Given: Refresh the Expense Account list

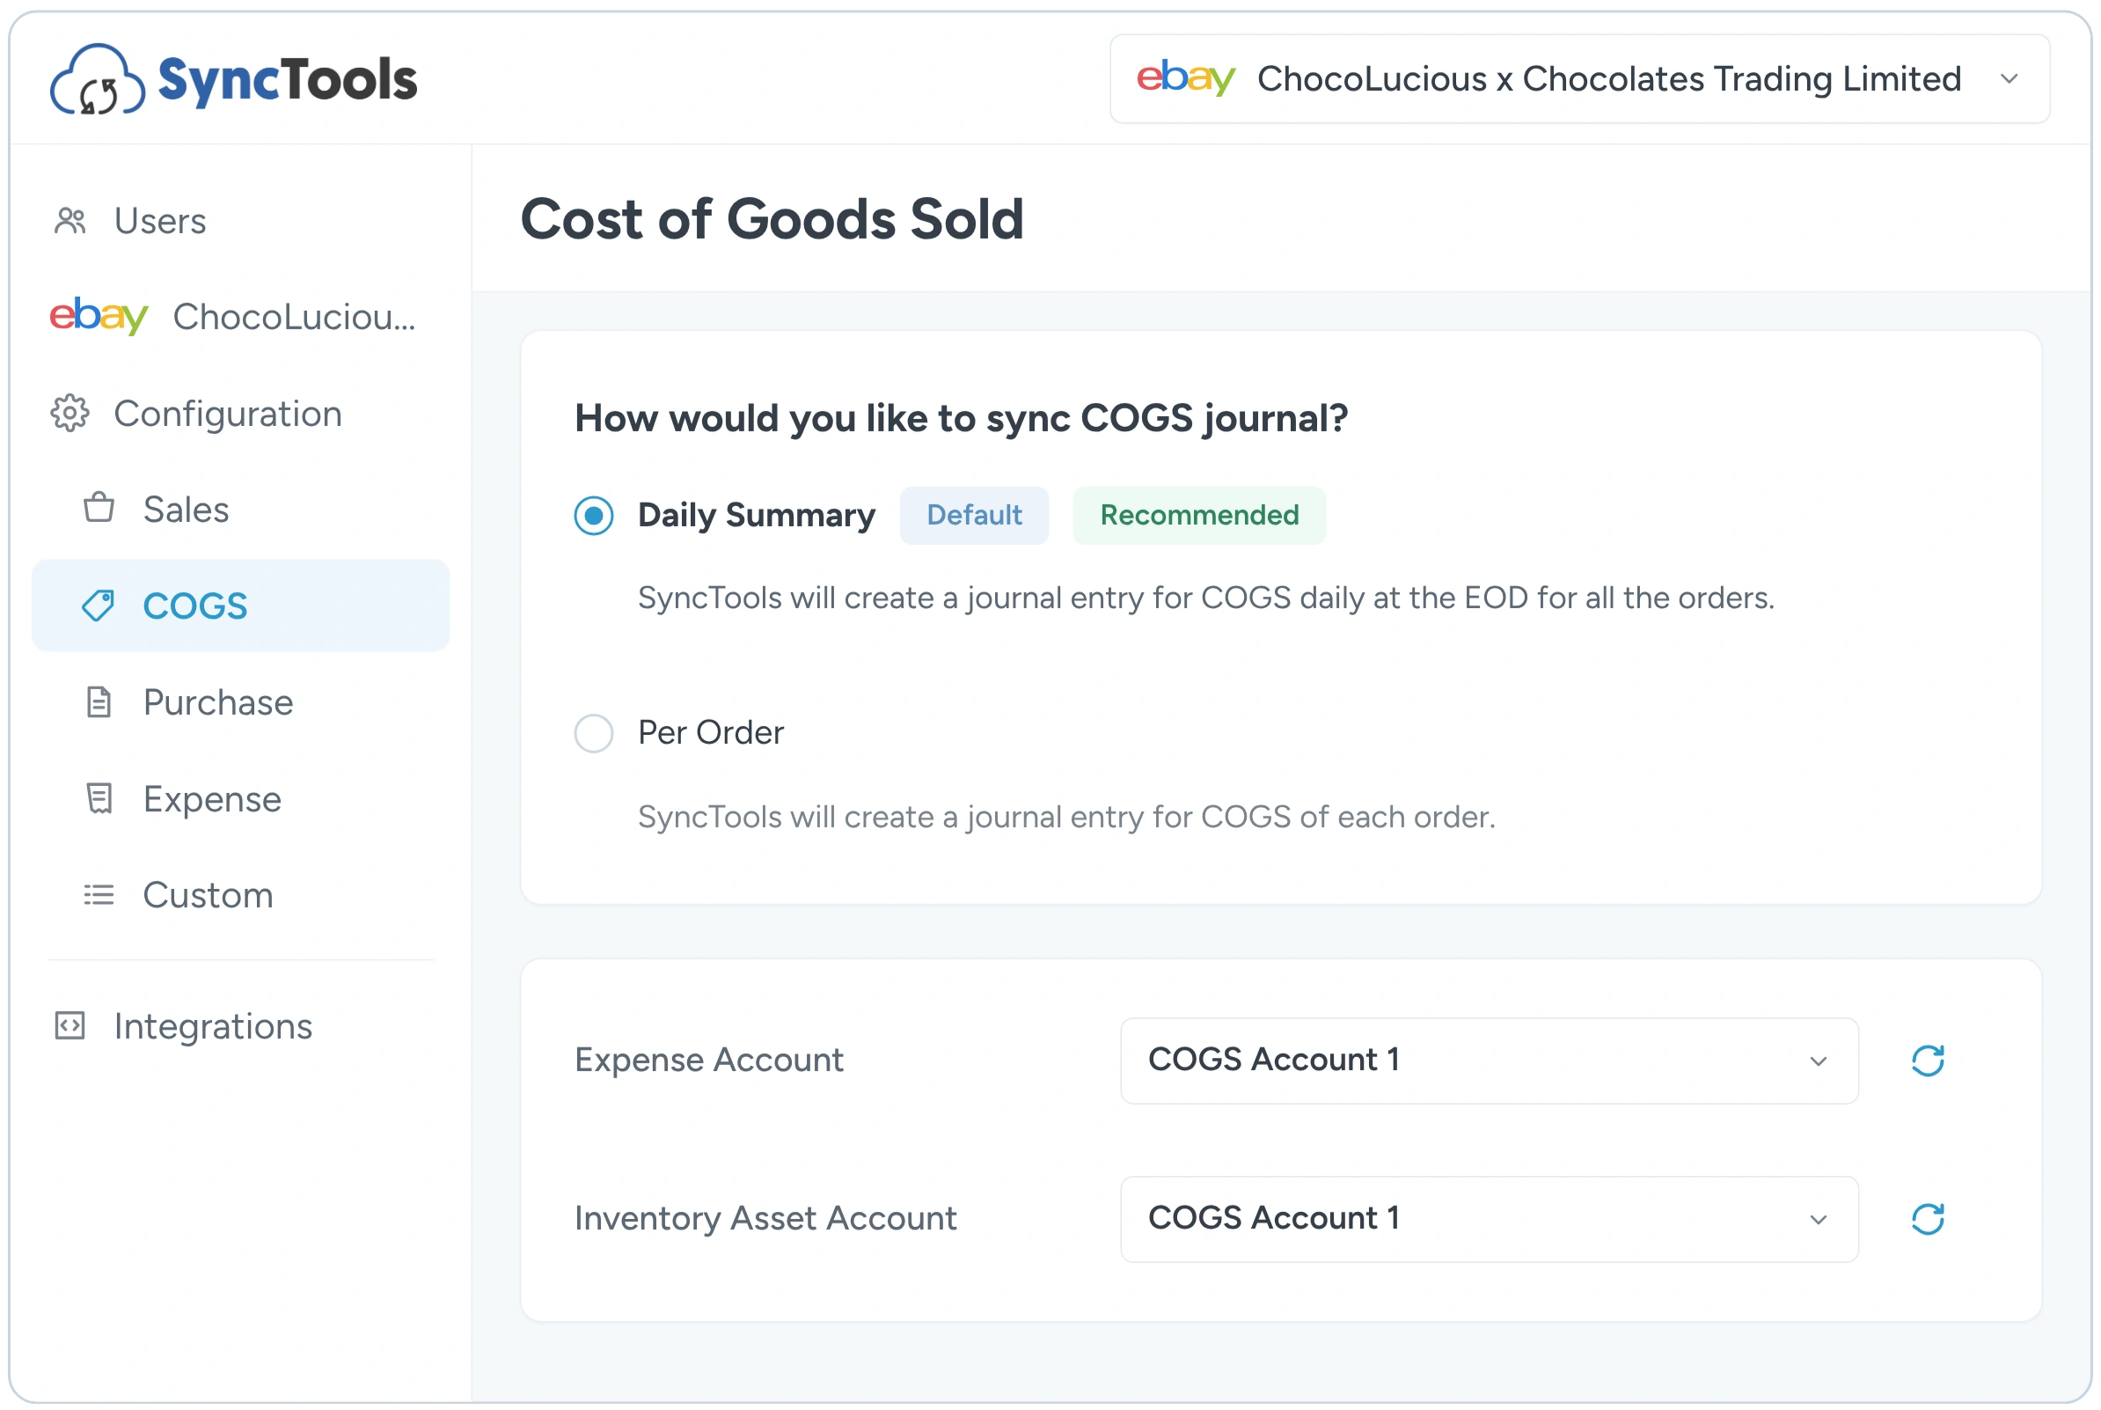Looking at the screenshot, I should (1929, 1061).
